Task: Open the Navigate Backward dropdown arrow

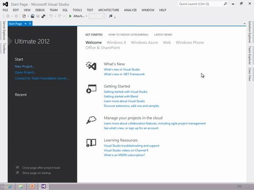Action: coord(12,16)
